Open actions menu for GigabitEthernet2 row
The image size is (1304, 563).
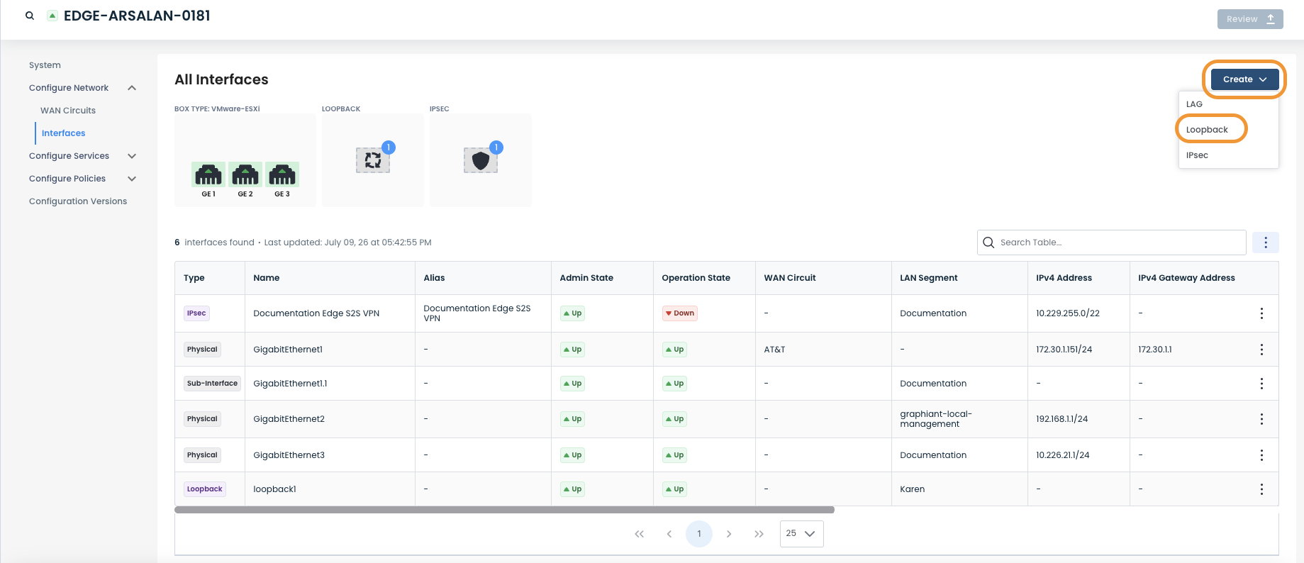click(x=1261, y=419)
